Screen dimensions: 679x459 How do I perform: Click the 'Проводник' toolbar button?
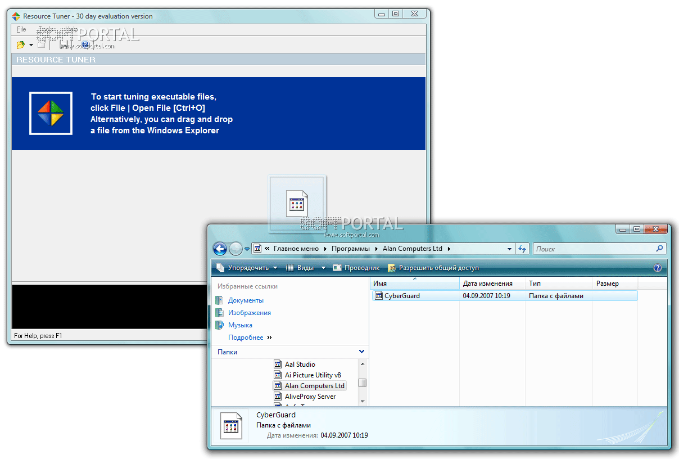[356, 268]
